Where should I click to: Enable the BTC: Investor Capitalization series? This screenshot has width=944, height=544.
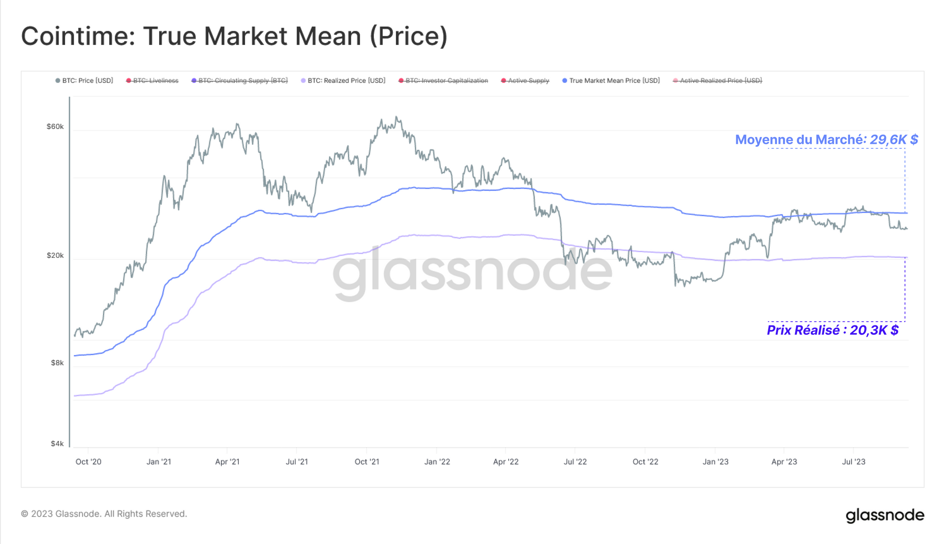(443, 81)
